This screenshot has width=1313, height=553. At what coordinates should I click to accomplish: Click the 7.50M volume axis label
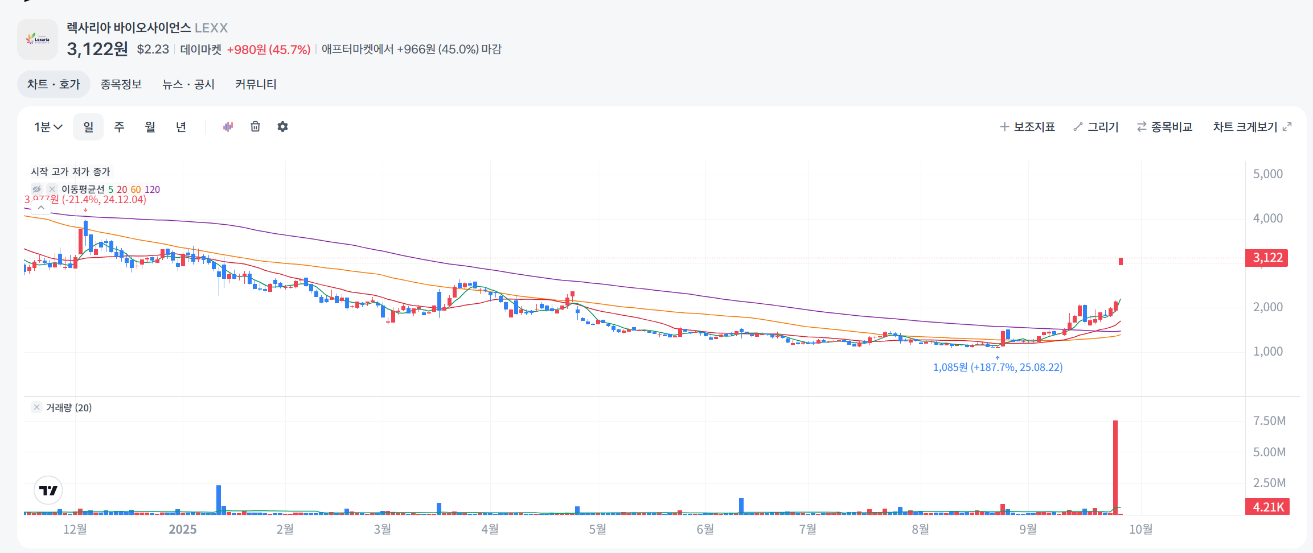[x=1269, y=421]
